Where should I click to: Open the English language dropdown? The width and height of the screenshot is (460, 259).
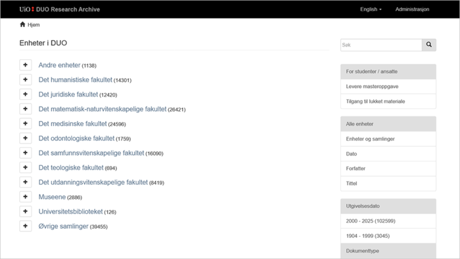pyautogui.click(x=371, y=9)
